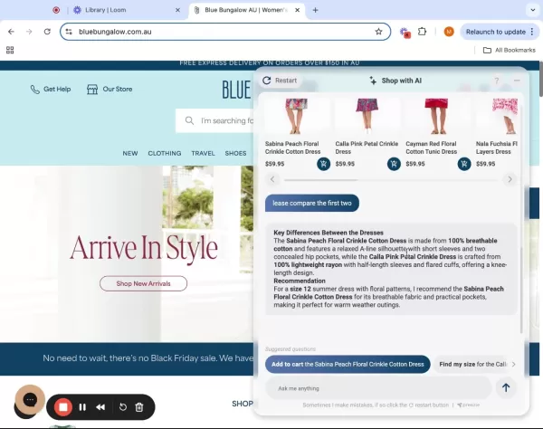
Task: Click the Our Store shop icon
Action: tap(92, 90)
